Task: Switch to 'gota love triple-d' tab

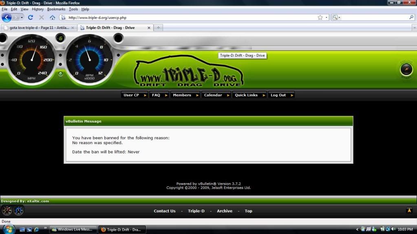Action: tap(39, 28)
